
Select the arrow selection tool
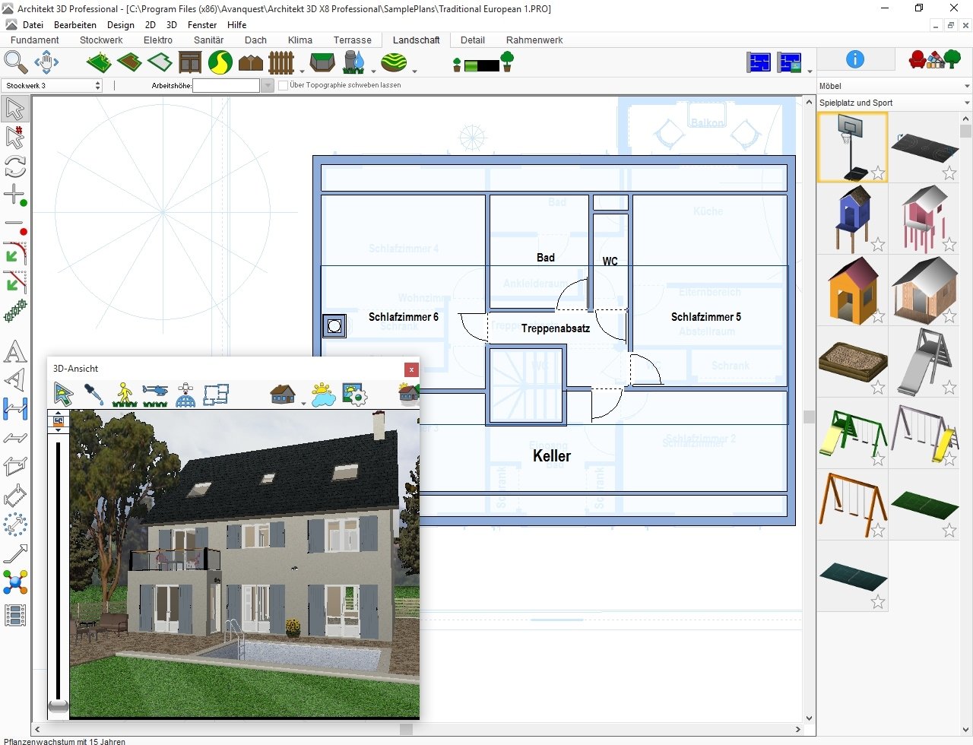click(14, 109)
